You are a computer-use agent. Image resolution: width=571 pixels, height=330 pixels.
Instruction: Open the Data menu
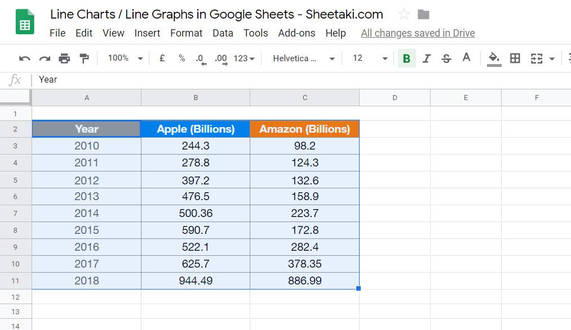(x=223, y=33)
